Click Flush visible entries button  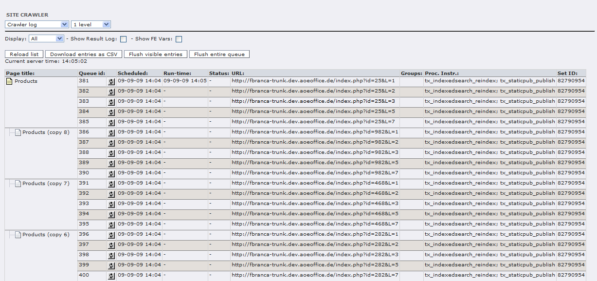click(x=156, y=54)
